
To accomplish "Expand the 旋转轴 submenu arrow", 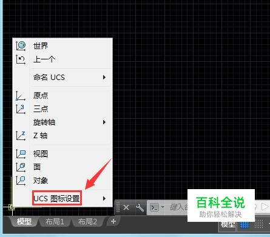I will pyautogui.click(x=104, y=122).
